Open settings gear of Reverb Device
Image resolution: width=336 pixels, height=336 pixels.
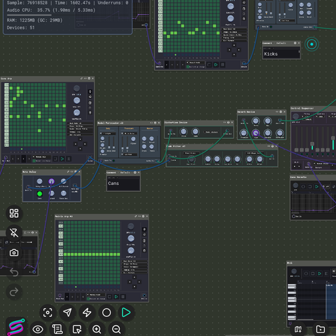[281, 112]
